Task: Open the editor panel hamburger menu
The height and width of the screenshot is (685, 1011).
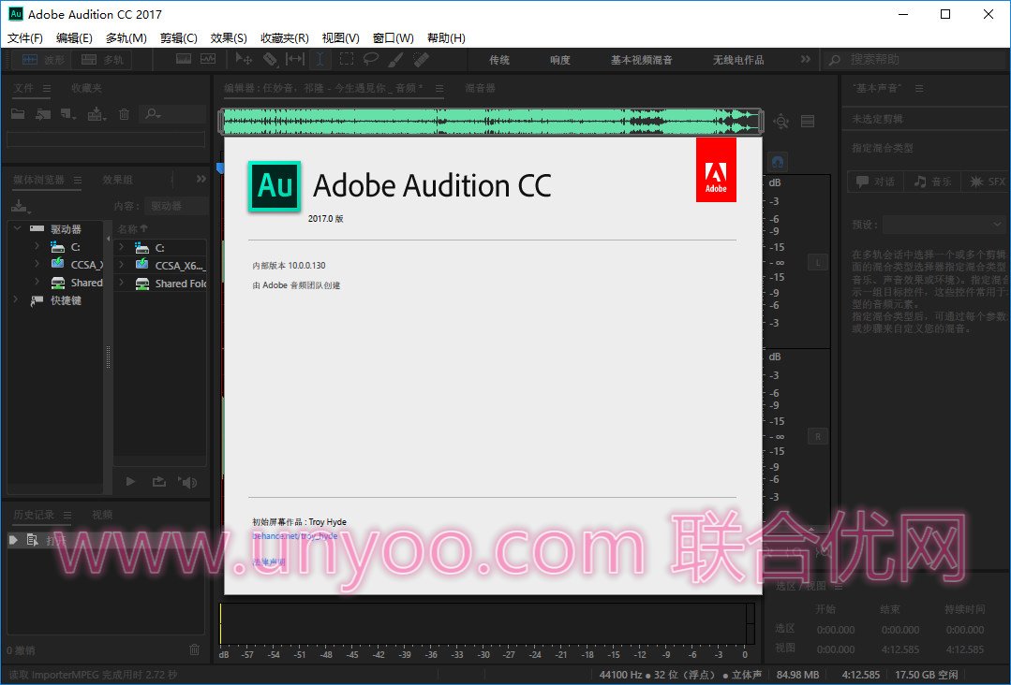Action: coord(439,89)
